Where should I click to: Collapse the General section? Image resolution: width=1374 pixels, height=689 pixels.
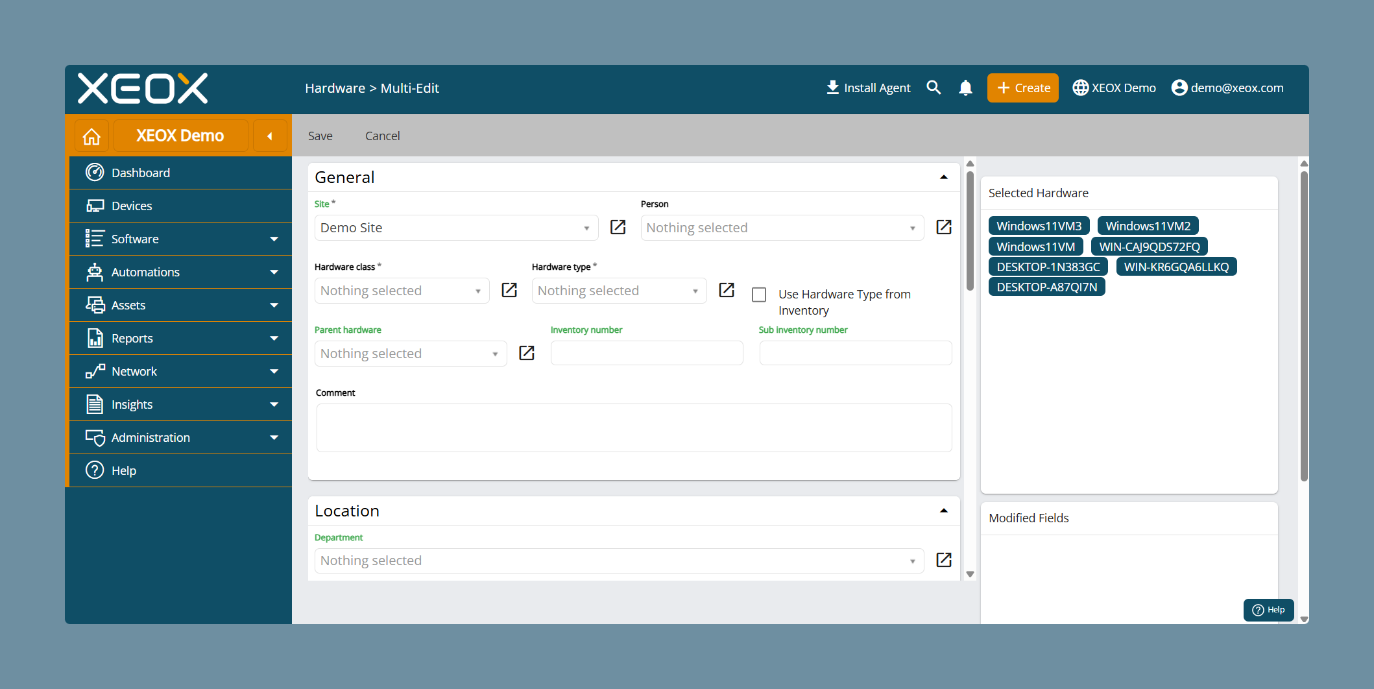coord(944,177)
